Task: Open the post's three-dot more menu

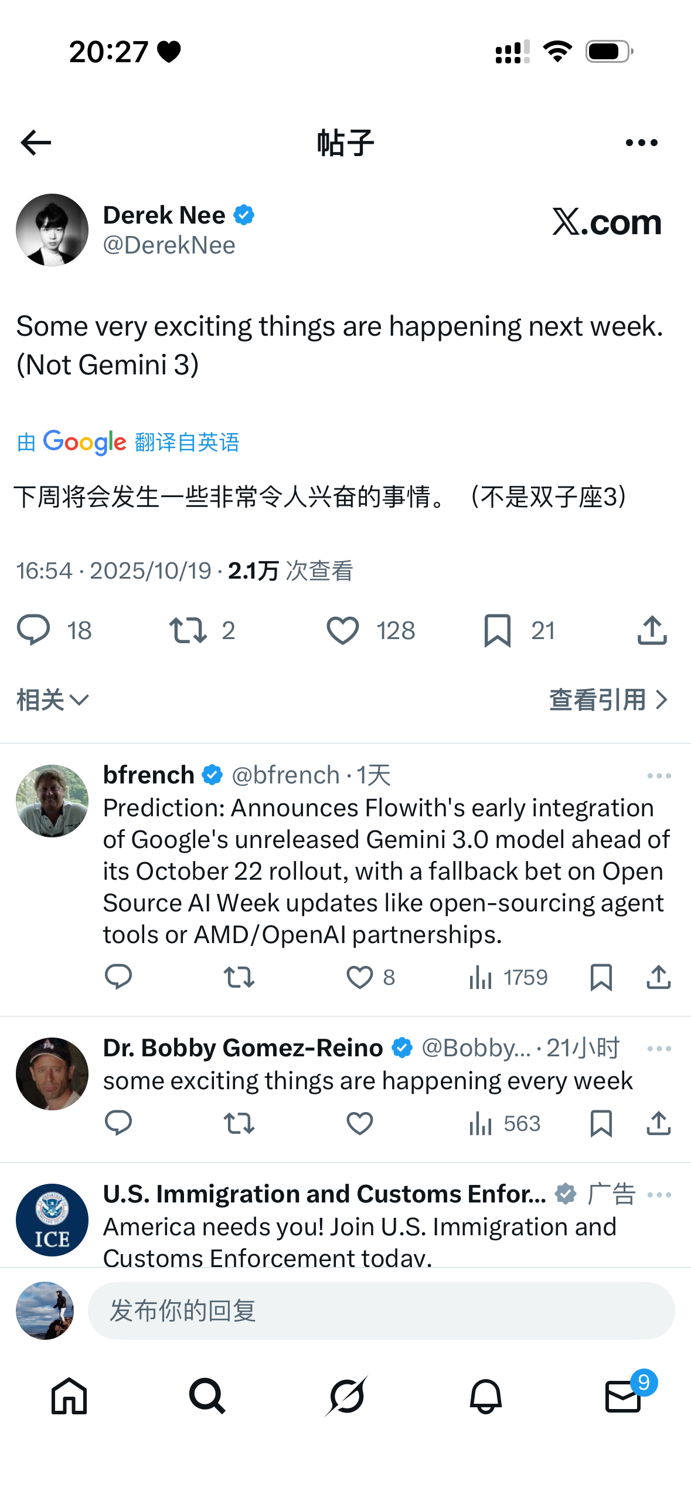Action: pos(641,143)
